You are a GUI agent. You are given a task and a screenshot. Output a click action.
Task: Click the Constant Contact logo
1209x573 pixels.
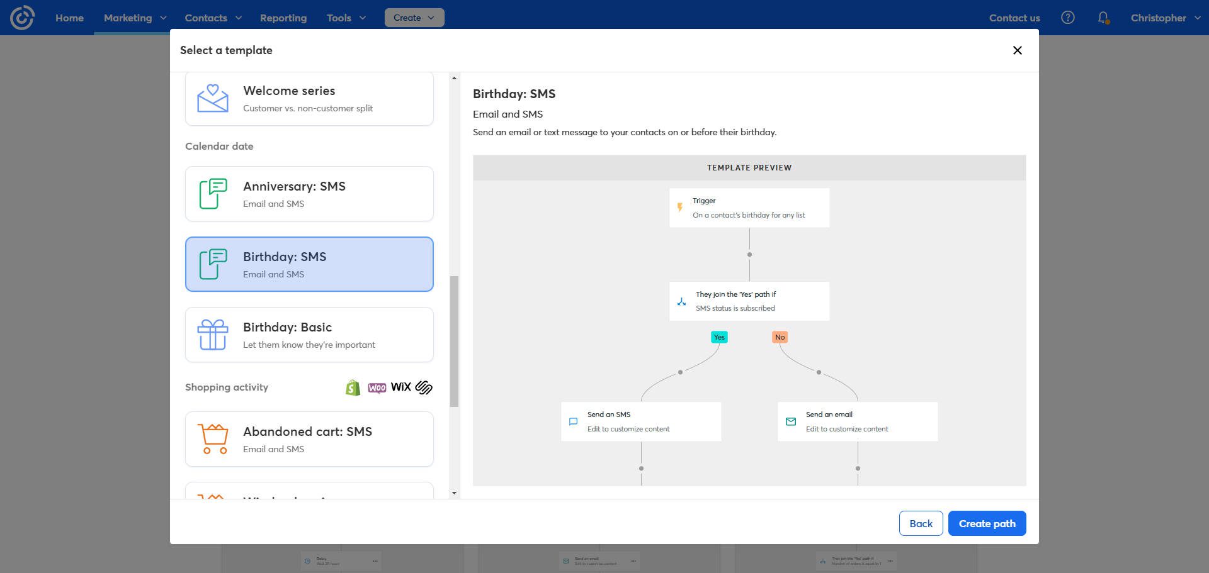click(x=23, y=17)
